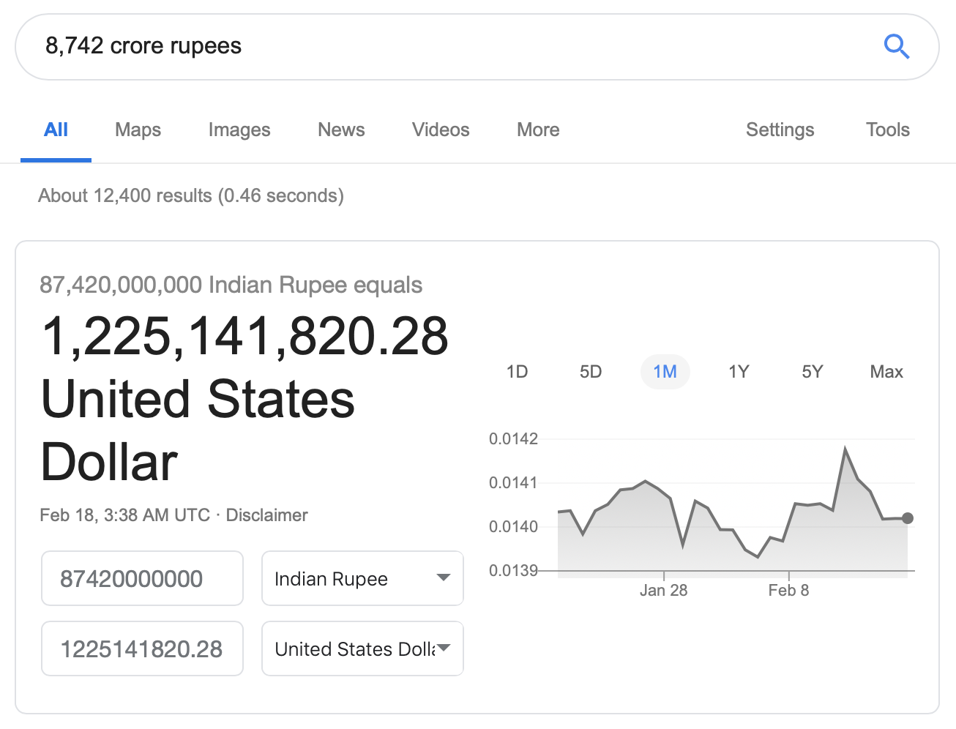Change chart to 5Y range
The height and width of the screenshot is (729, 956).
[x=812, y=372]
